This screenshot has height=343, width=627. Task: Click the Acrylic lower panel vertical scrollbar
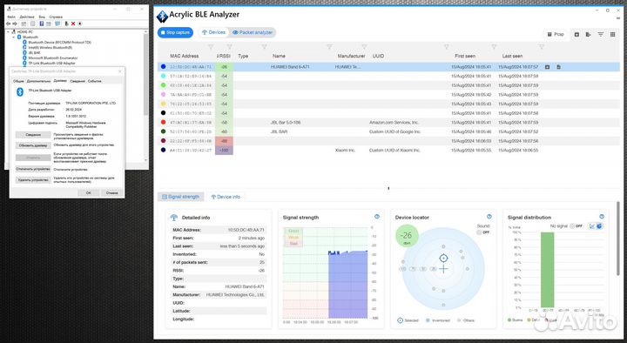pos(617,239)
